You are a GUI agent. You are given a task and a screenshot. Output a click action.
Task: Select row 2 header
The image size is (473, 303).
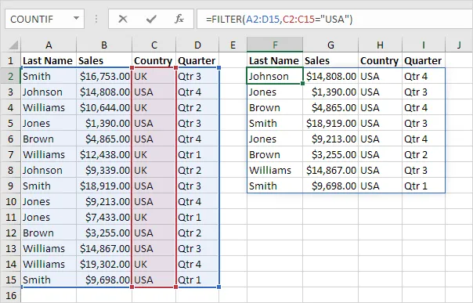click(x=10, y=76)
